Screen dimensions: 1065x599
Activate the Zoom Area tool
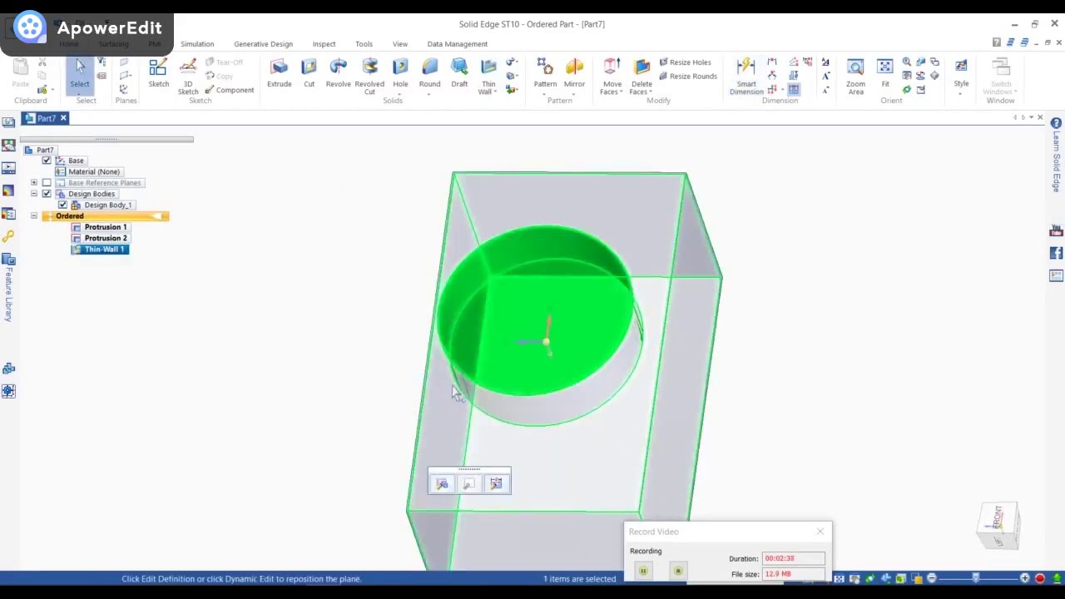point(855,76)
